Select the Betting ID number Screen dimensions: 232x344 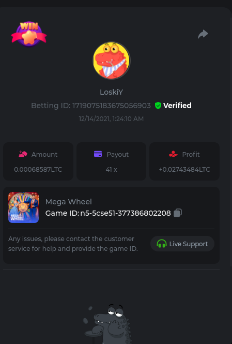click(x=112, y=106)
